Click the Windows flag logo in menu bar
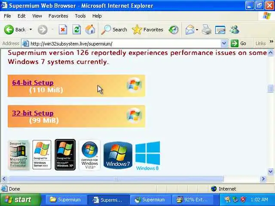Image resolution: width=275 pixels, height=206 pixels. [266, 16]
